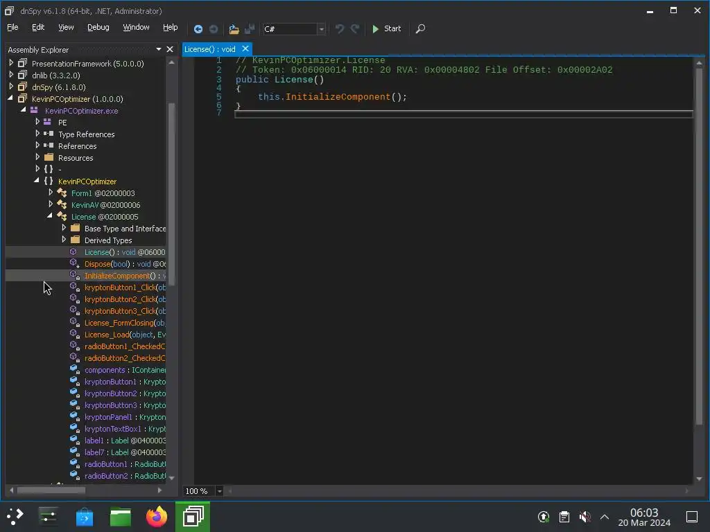The image size is (710, 532).
Task: Expand the Resources folder node
Action: click(37, 157)
